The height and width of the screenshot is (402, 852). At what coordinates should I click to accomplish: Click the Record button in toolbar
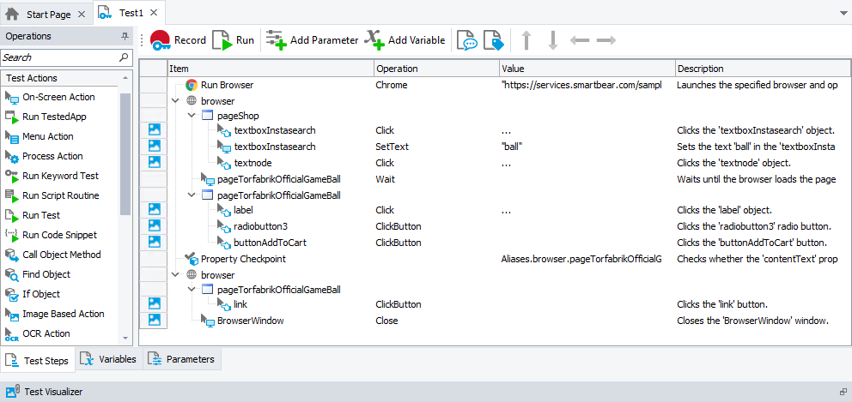coord(178,40)
